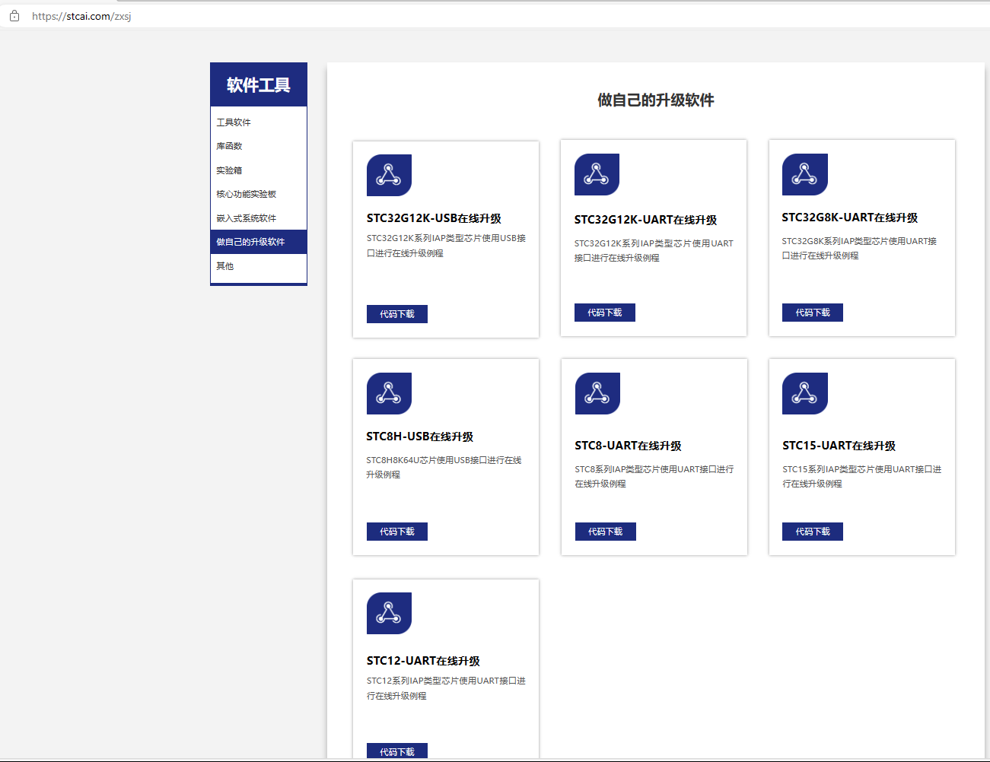Download code for STC8-UART在线升级
Image resolution: width=990 pixels, height=762 pixels.
pos(606,532)
